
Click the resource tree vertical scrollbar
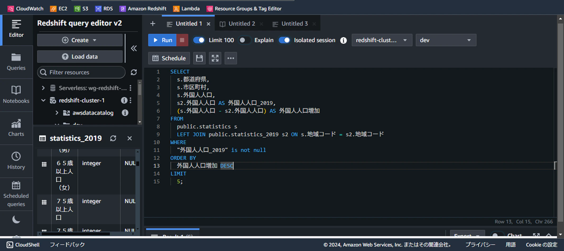click(140, 90)
